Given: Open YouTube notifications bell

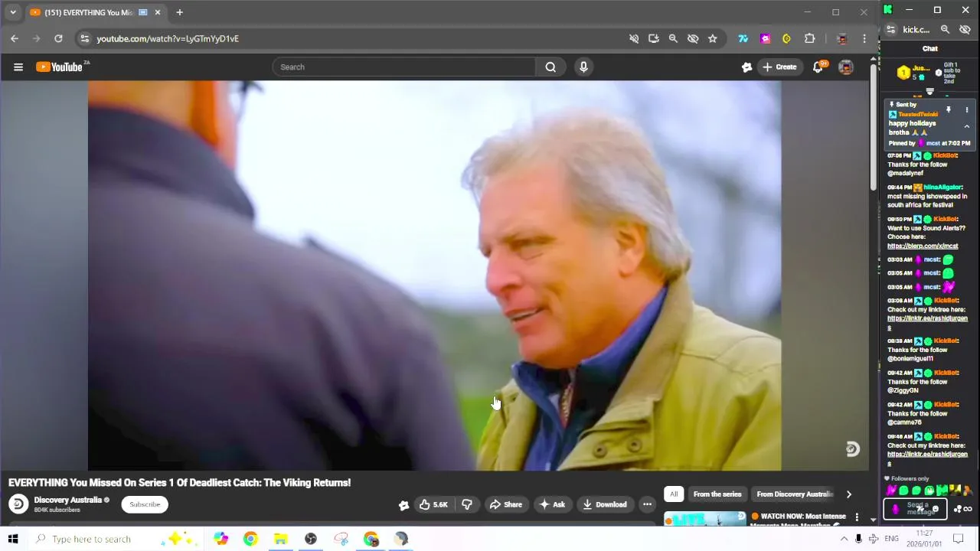Looking at the screenshot, I should point(818,67).
